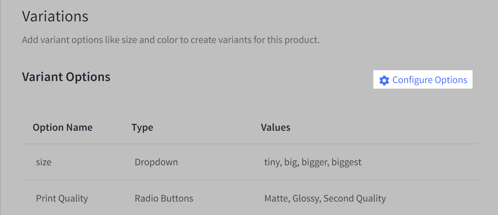Click the highlighted Configure Options control
This screenshot has width=498, height=215.
423,80
